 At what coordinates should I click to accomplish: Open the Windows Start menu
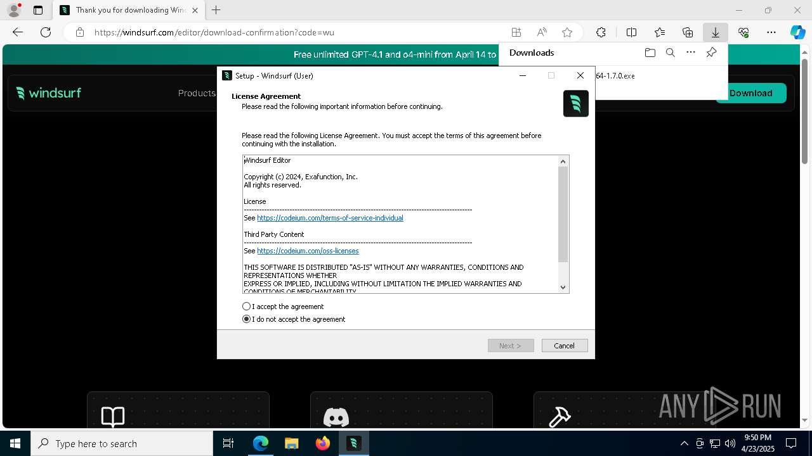pyautogui.click(x=15, y=443)
